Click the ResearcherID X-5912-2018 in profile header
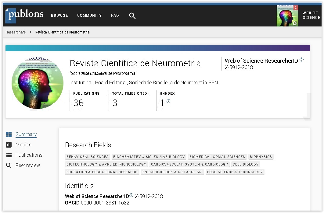 239,67
